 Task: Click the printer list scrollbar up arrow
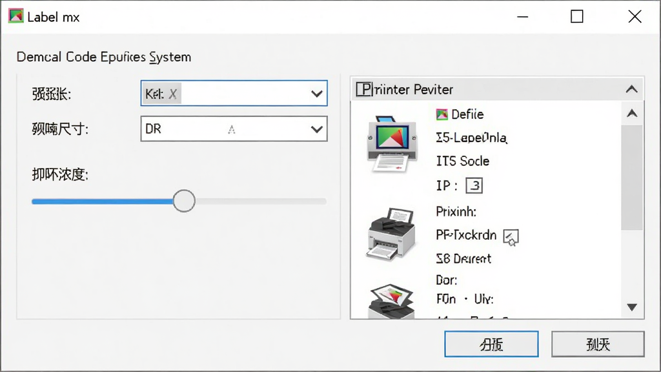pyautogui.click(x=632, y=113)
